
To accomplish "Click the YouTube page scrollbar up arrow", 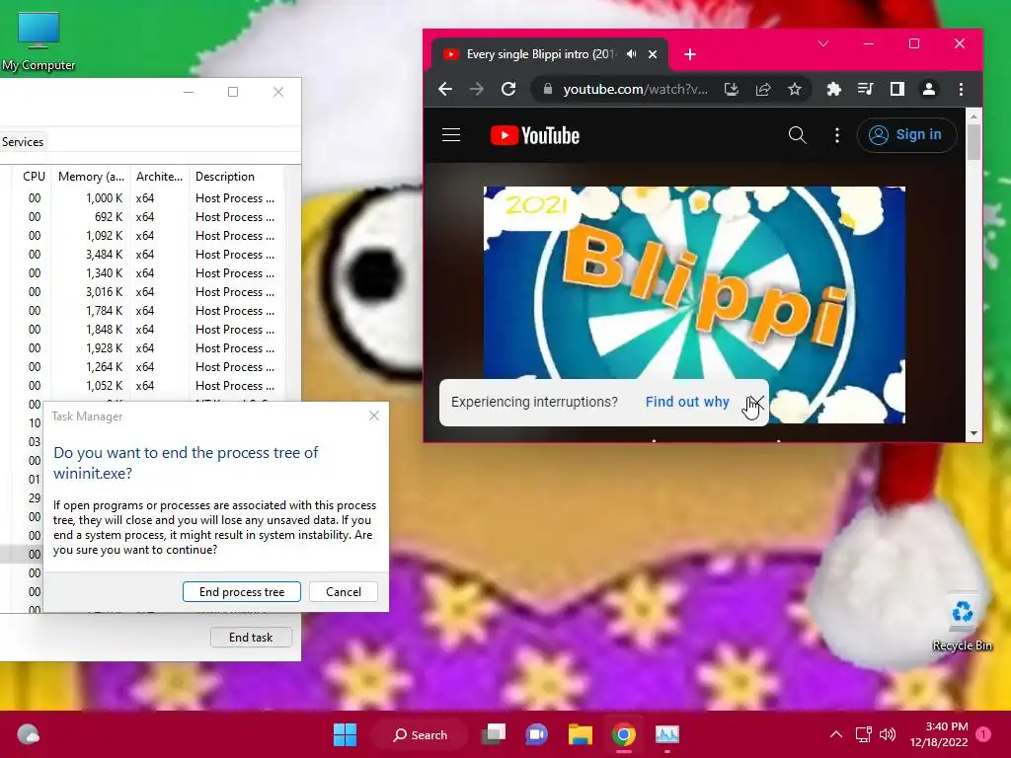I will pos(973,116).
